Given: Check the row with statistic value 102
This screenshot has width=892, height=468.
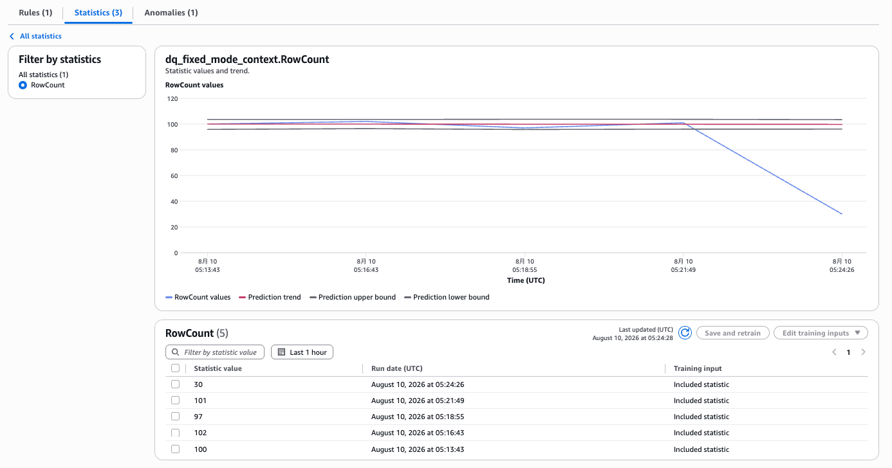Looking at the screenshot, I should point(175,433).
